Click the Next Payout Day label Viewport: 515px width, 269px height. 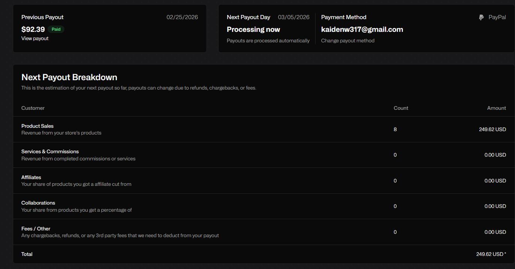(249, 17)
